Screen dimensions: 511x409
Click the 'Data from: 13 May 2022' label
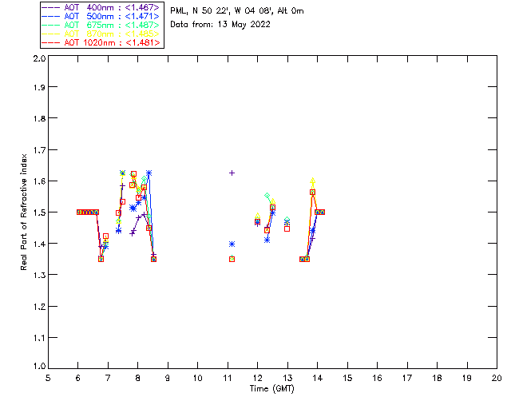coord(220,25)
